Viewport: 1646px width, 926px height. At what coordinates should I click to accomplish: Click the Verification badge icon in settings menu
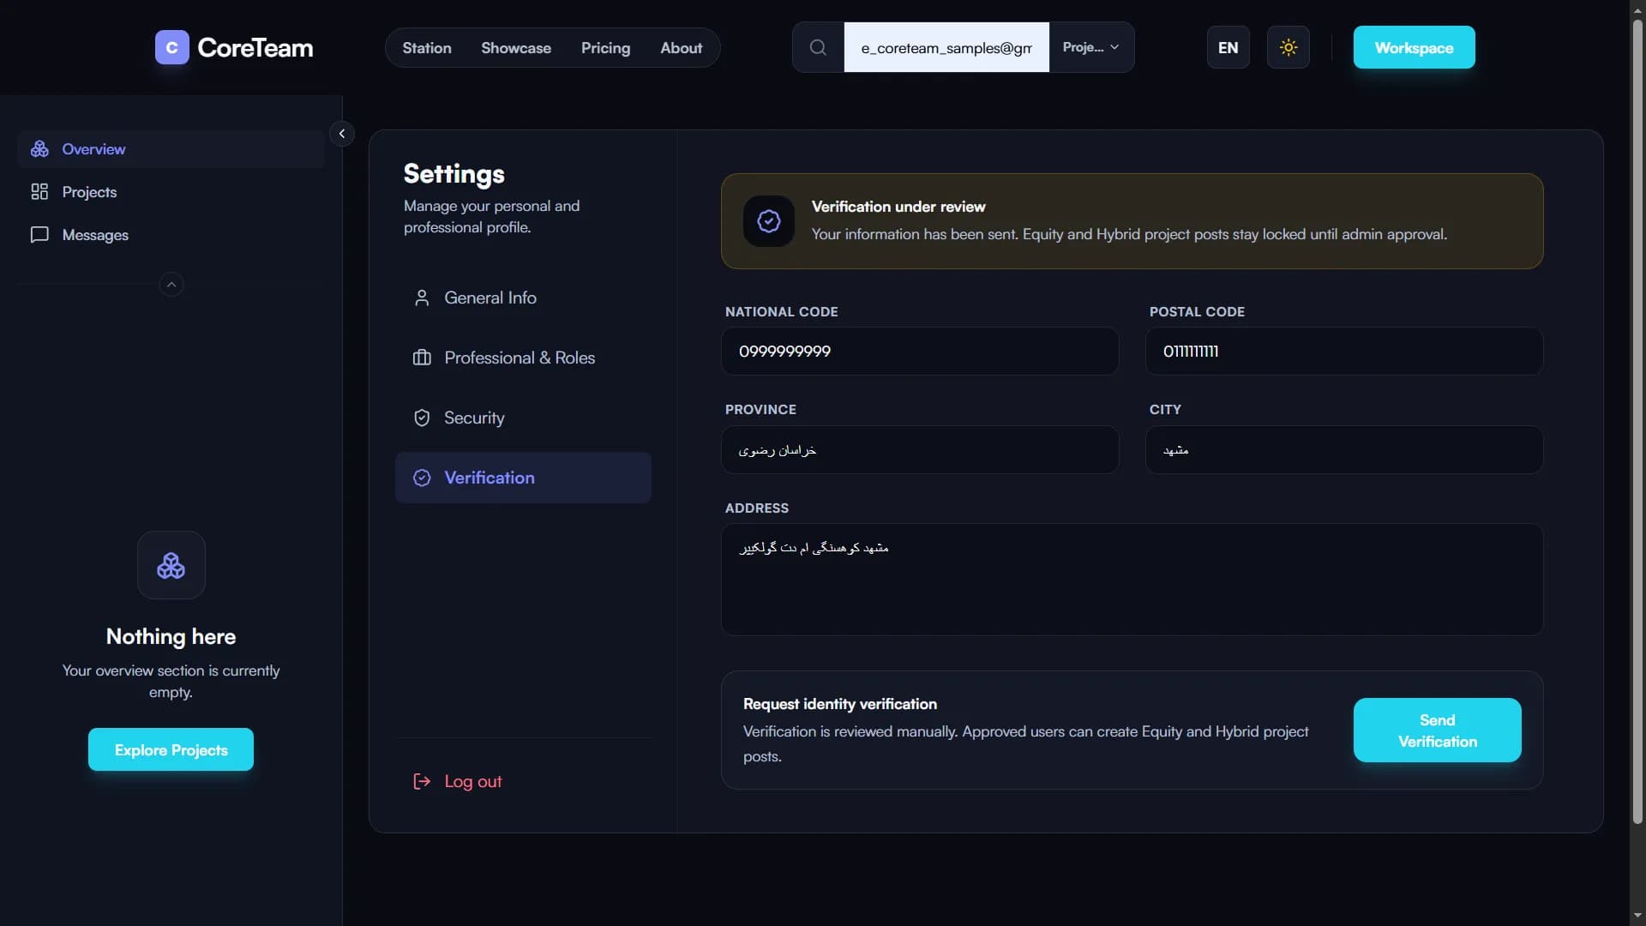pos(422,478)
